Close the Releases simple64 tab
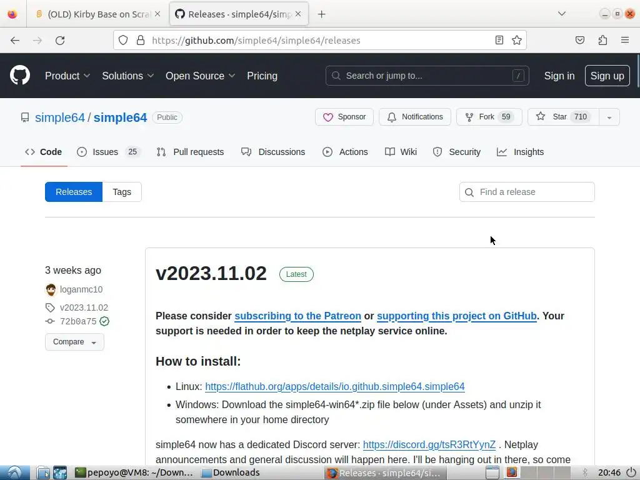This screenshot has height=480, width=640. pyautogui.click(x=298, y=14)
